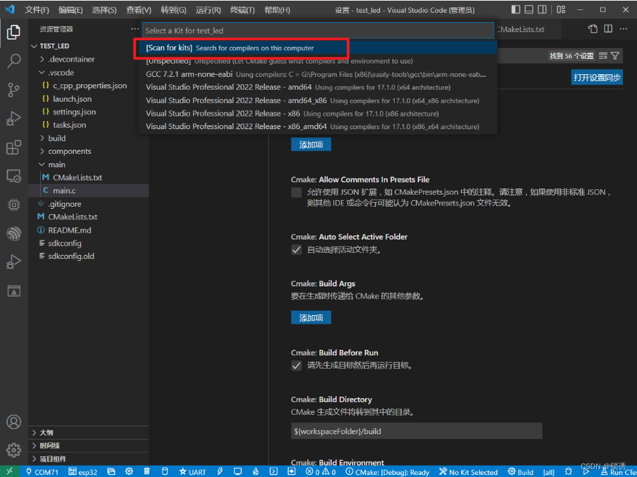Enable Allow Comments In Presets File
Image resolution: width=637 pixels, height=477 pixels.
(296, 192)
